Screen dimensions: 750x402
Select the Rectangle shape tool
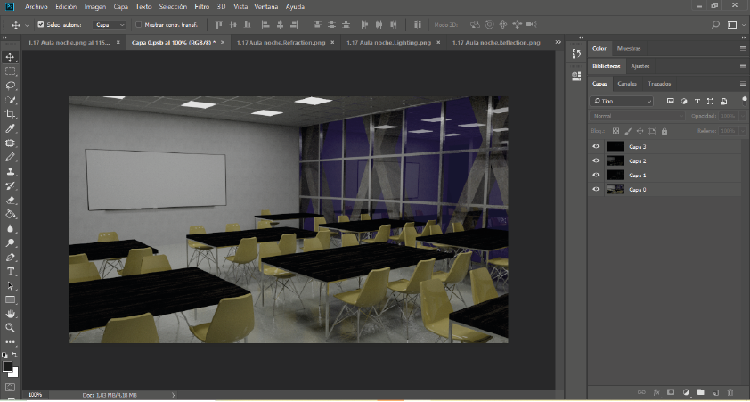click(10, 300)
